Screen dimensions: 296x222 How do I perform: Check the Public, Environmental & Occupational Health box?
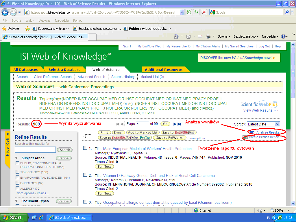tap(17, 163)
